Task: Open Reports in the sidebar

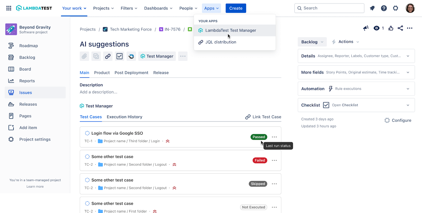Action: point(35,81)
